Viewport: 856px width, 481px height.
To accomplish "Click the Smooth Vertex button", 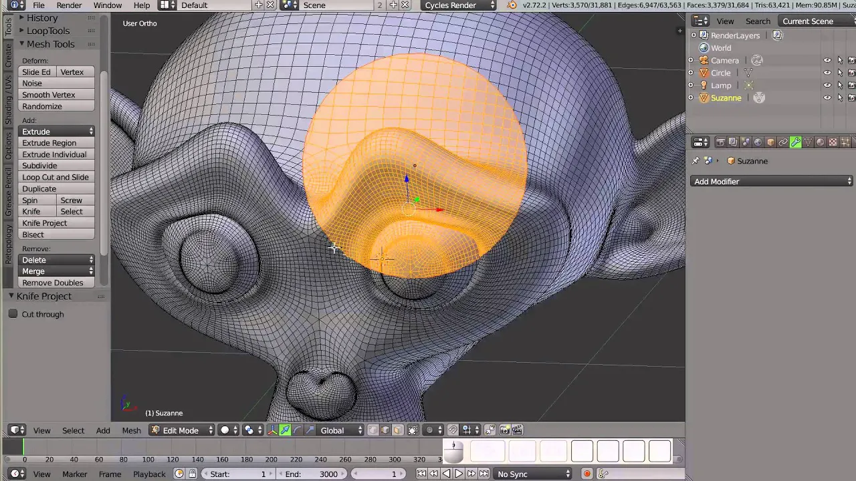I will coord(57,95).
